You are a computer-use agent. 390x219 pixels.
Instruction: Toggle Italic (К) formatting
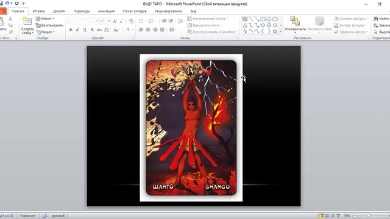coord(77,30)
